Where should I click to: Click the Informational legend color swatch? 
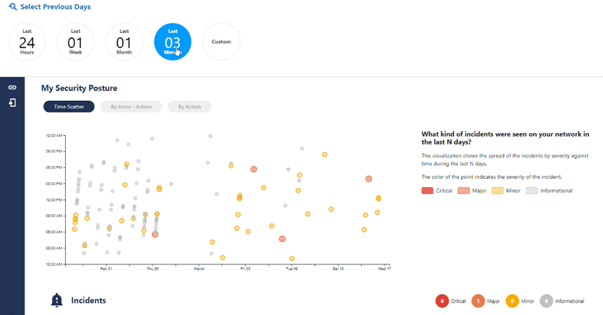point(532,191)
